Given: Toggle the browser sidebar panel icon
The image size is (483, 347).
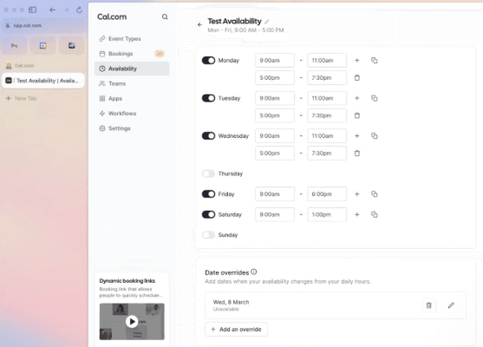Looking at the screenshot, I should 32,10.
